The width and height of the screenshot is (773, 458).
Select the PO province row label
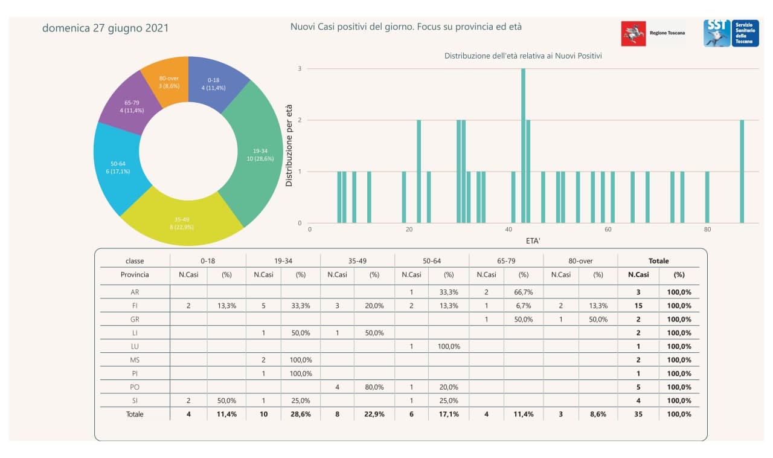pyautogui.click(x=134, y=387)
